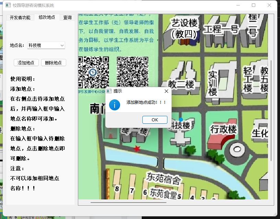
Task: Minimize the 校园导游咨询模拟系统 window
Action: pyautogui.click(x=238, y=5)
